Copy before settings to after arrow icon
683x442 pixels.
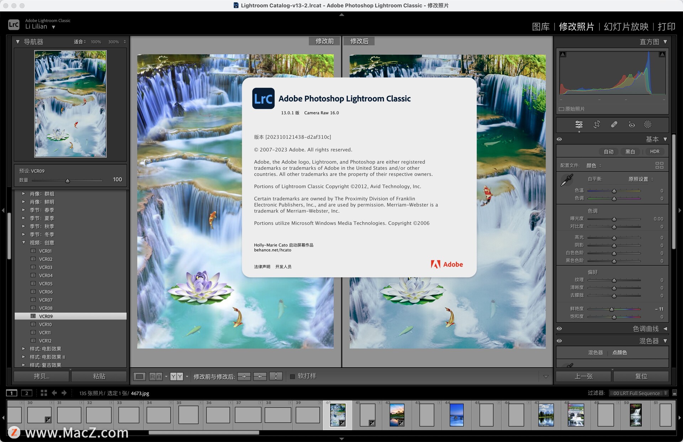[x=244, y=376]
